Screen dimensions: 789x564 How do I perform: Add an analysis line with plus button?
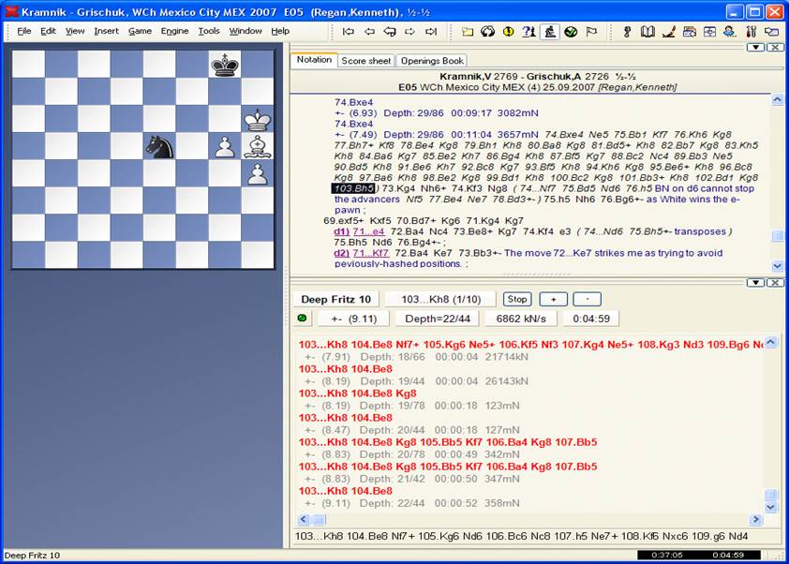(553, 299)
